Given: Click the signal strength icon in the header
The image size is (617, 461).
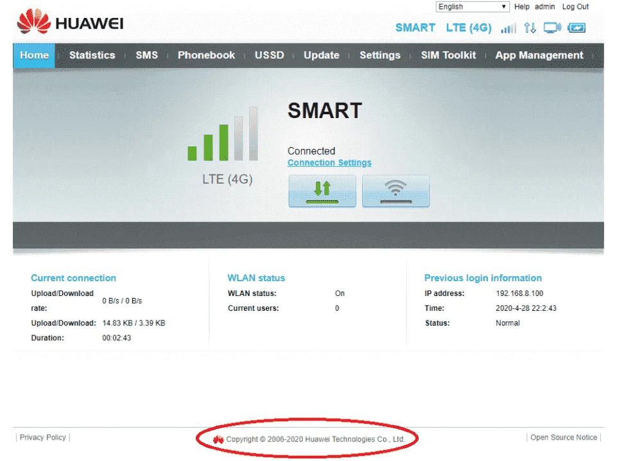Looking at the screenshot, I should (508, 28).
